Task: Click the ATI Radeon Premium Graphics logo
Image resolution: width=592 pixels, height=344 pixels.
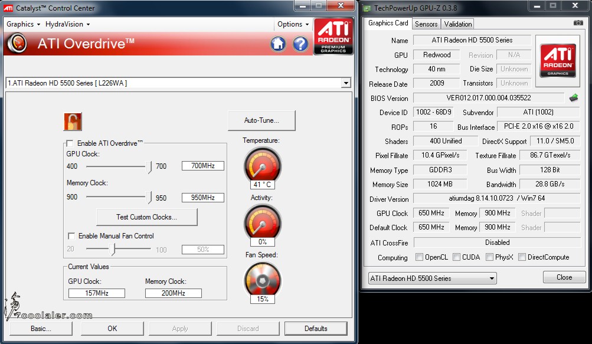Action: pos(333,36)
